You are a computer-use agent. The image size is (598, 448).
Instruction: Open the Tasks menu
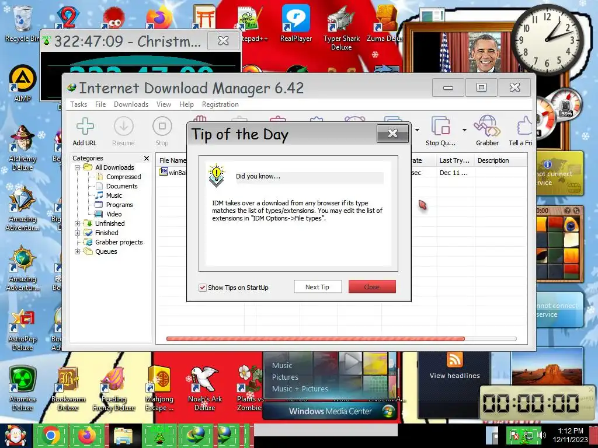pyautogui.click(x=79, y=104)
